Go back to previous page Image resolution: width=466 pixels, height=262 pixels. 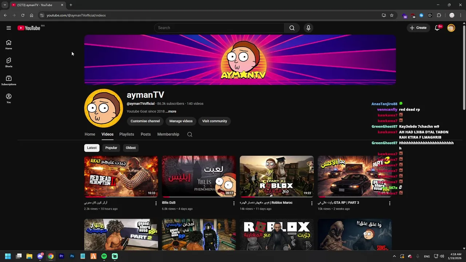5,15
